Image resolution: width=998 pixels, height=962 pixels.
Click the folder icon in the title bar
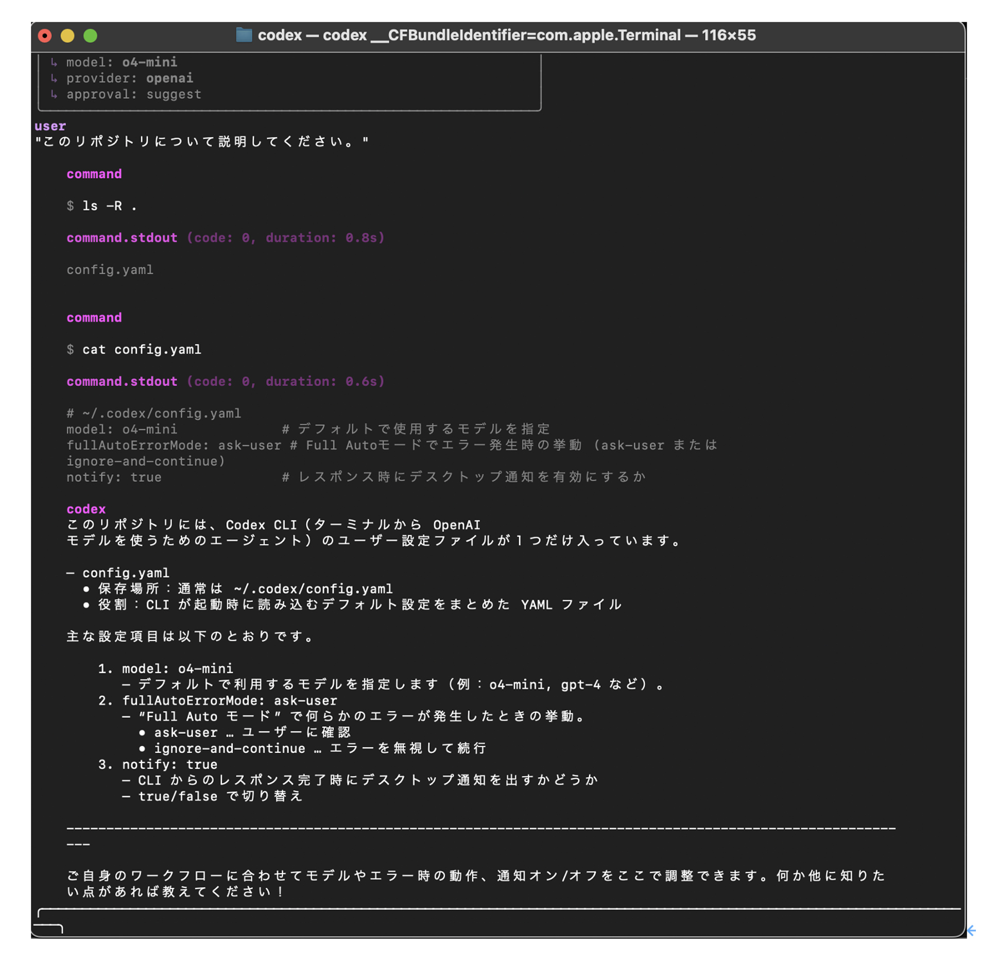pyautogui.click(x=244, y=35)
